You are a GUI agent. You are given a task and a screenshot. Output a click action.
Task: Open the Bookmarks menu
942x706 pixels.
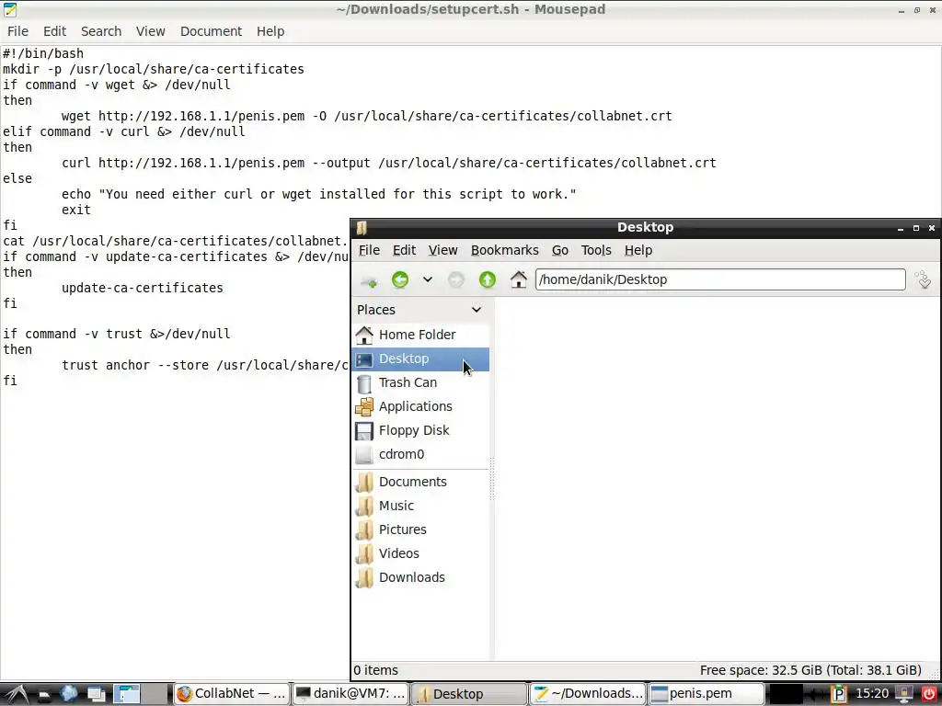click(x=505, y=250)
